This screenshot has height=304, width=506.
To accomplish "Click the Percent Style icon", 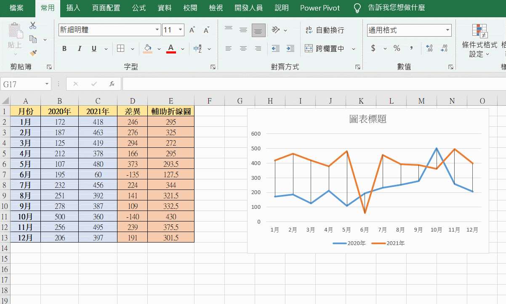I will coord(397,48).
